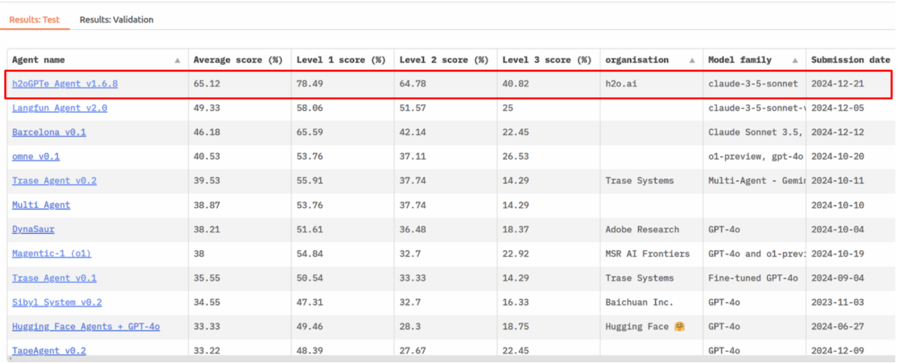898x364 pixels.
Task: Open the TapeAgent v0.2 link
Action: [x=49, y=351]
